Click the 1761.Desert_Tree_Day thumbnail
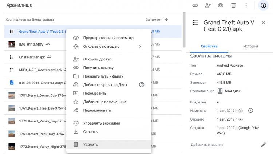The height and width of the screenshot is (154, 273). [12, 108]
